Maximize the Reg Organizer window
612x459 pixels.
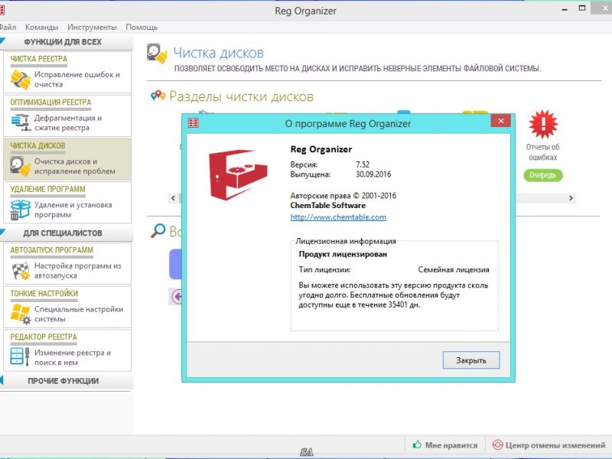[x=582, y=8]
